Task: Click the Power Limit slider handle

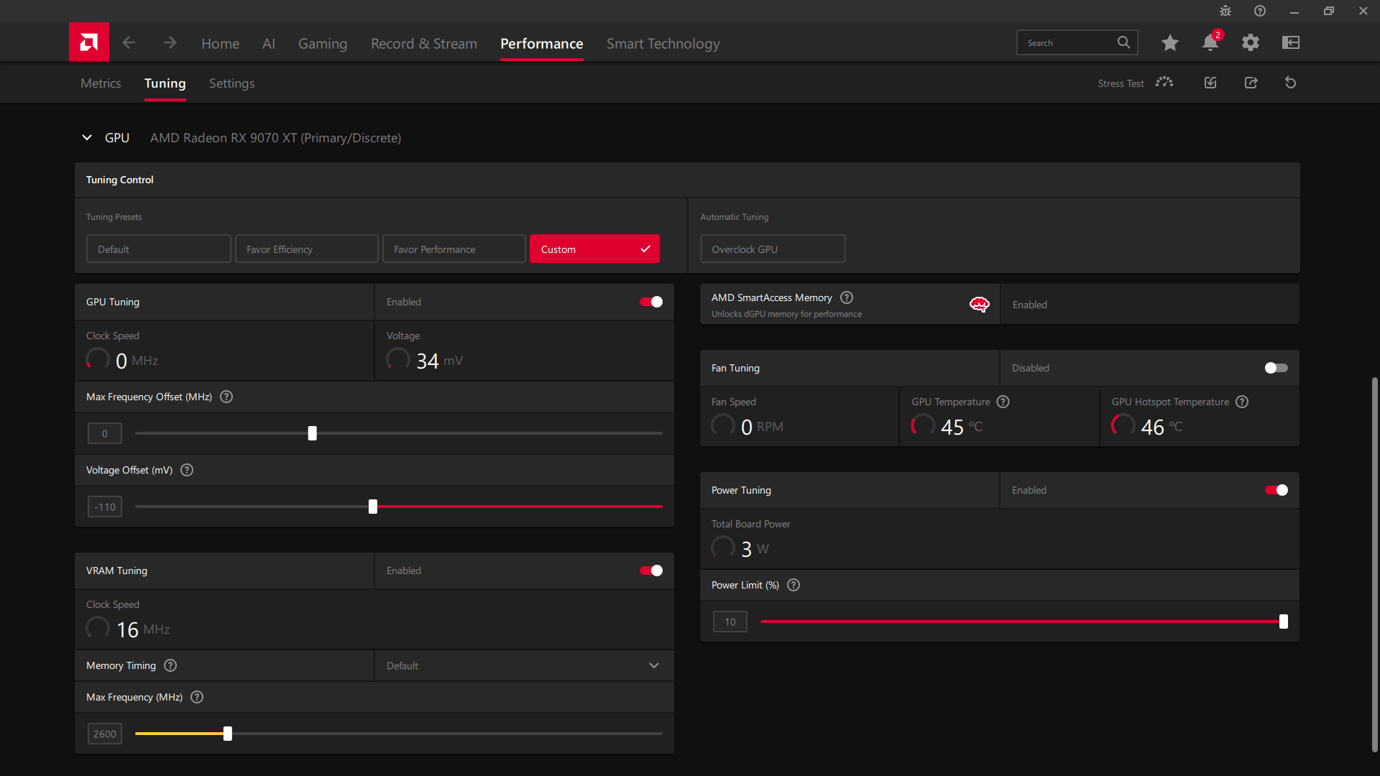Action: tap(1284, 622)
